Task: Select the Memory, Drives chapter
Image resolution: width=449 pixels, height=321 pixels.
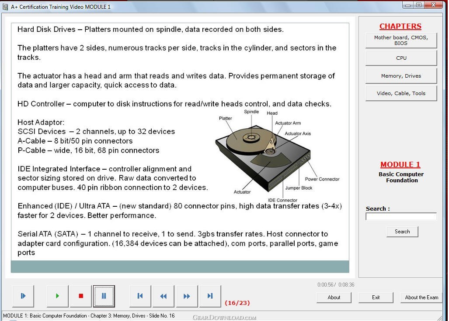Action: click(401, 76)
